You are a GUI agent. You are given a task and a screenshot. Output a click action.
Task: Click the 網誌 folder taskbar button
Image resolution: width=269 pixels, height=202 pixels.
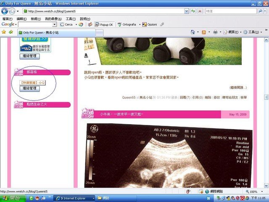click(x=116, y=198)
